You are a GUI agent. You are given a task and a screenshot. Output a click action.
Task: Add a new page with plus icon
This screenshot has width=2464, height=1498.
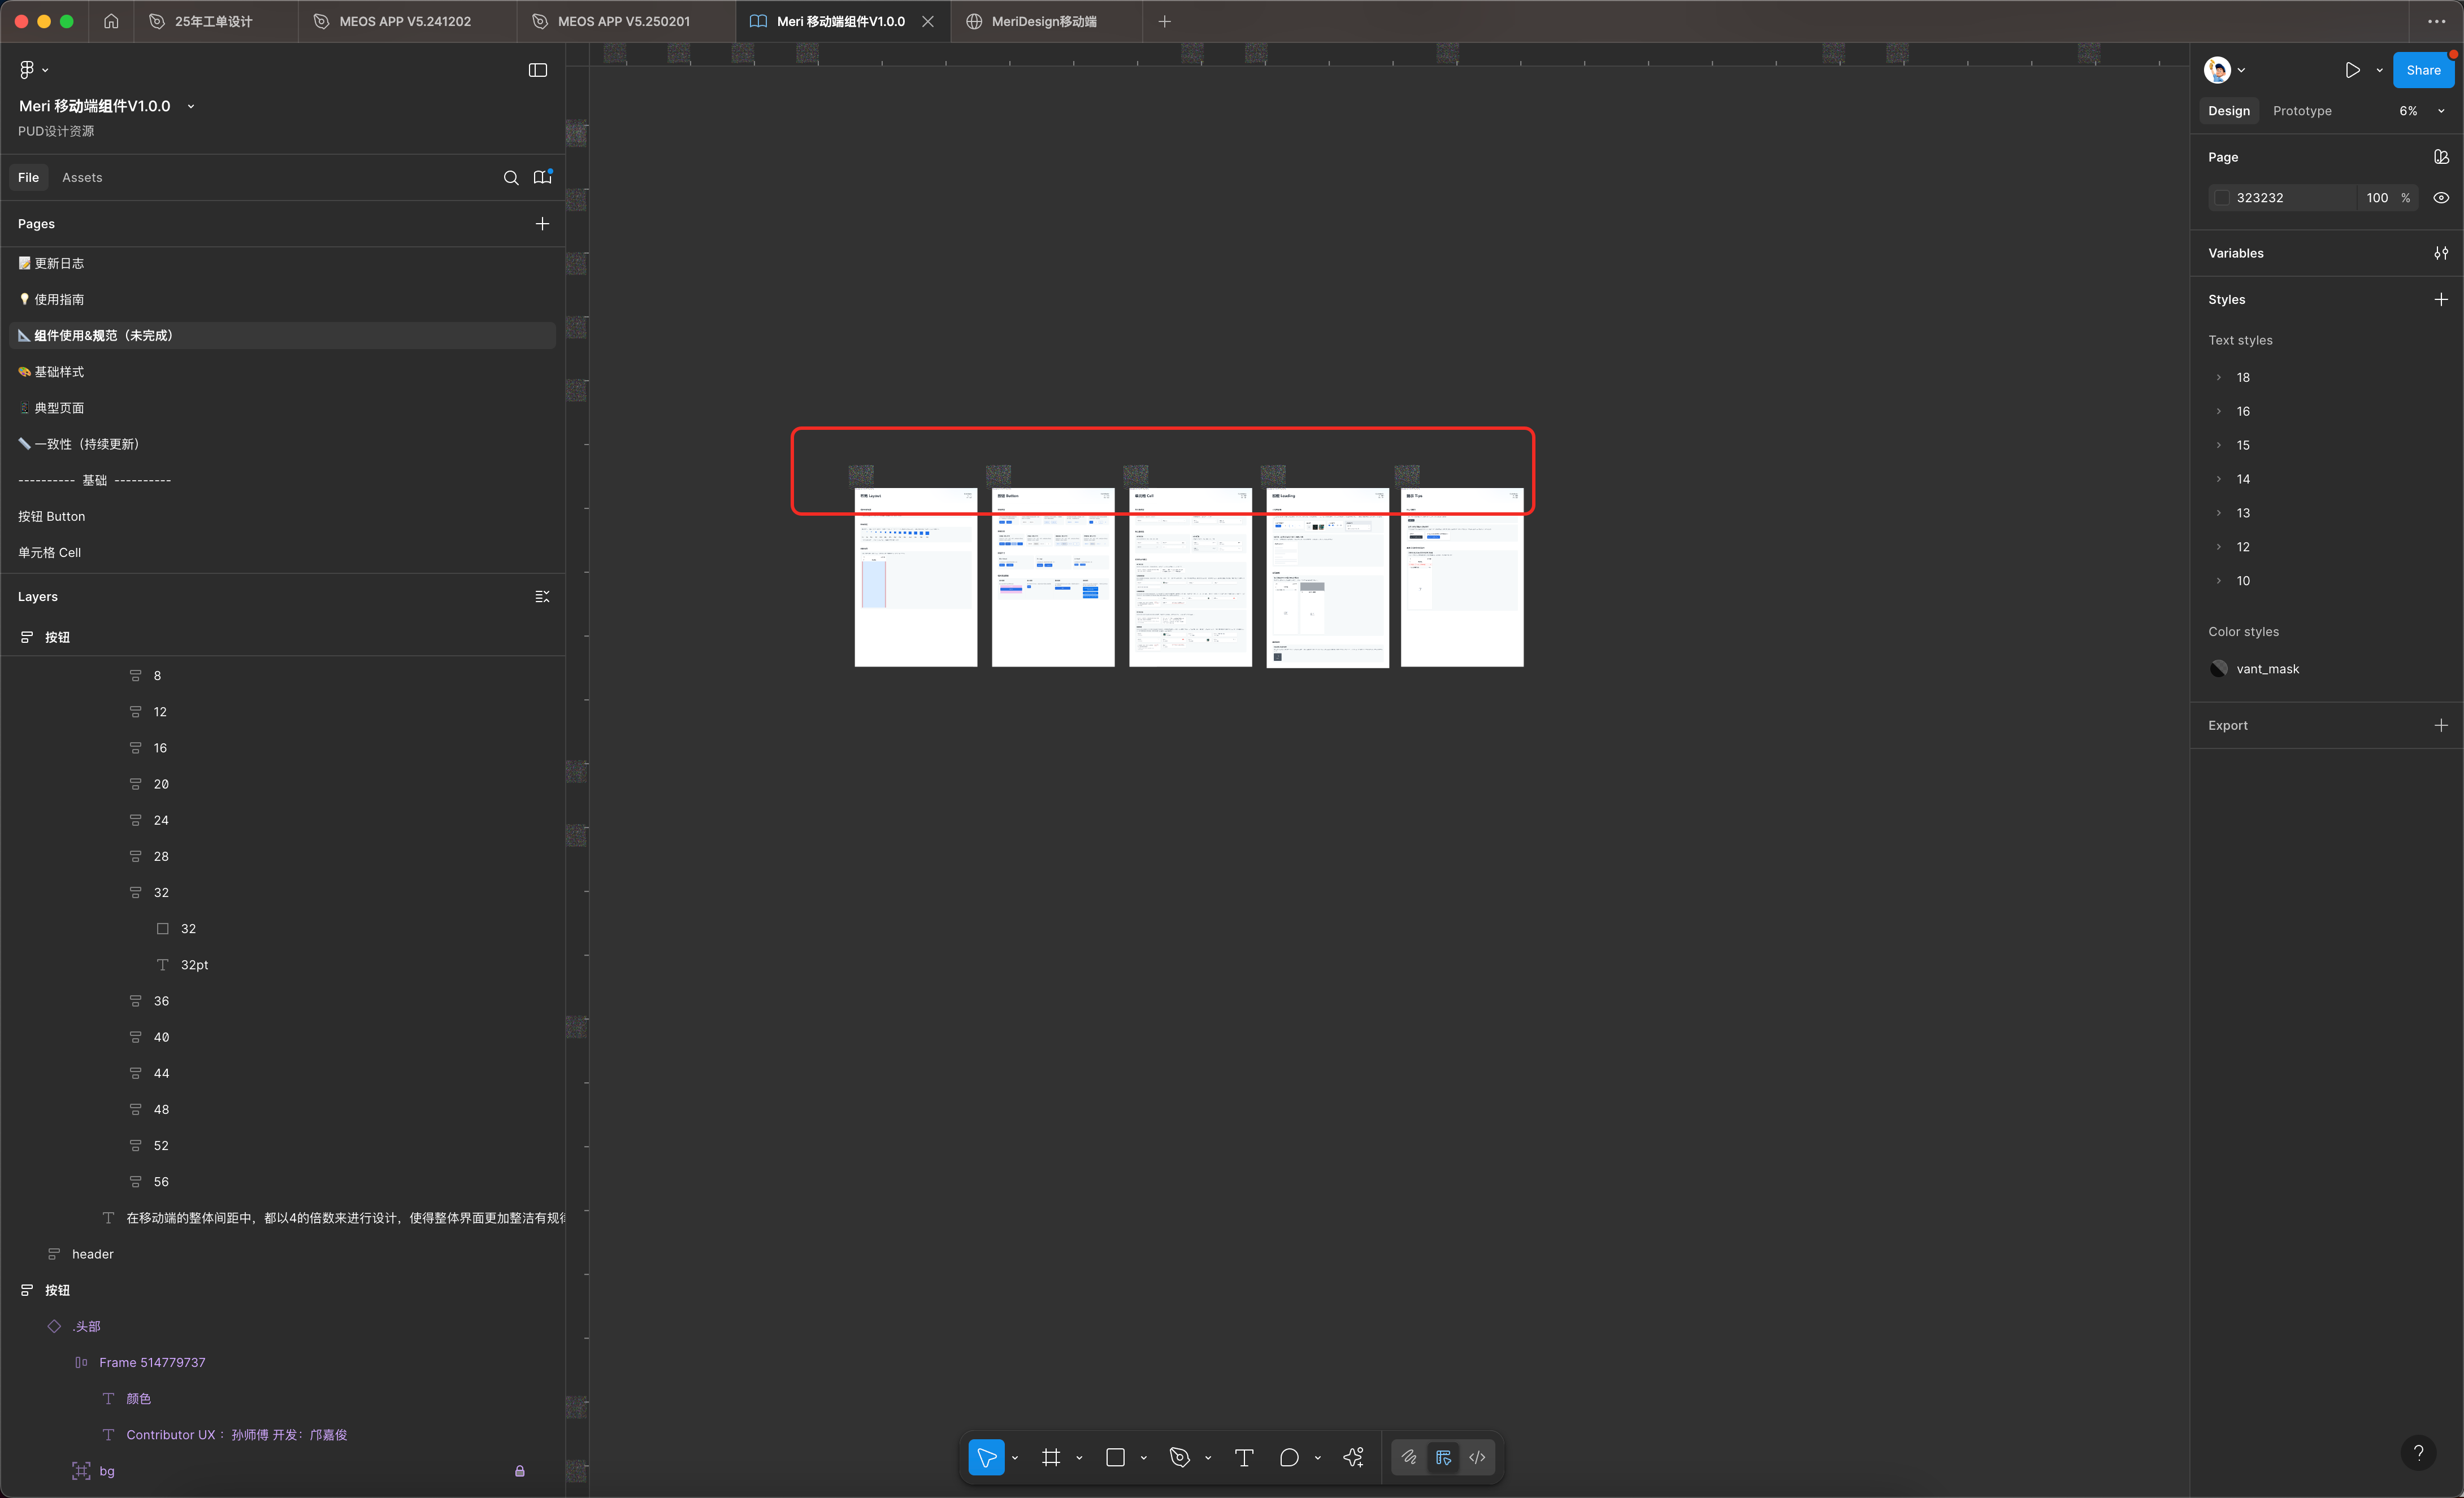(x=542, y=224)
